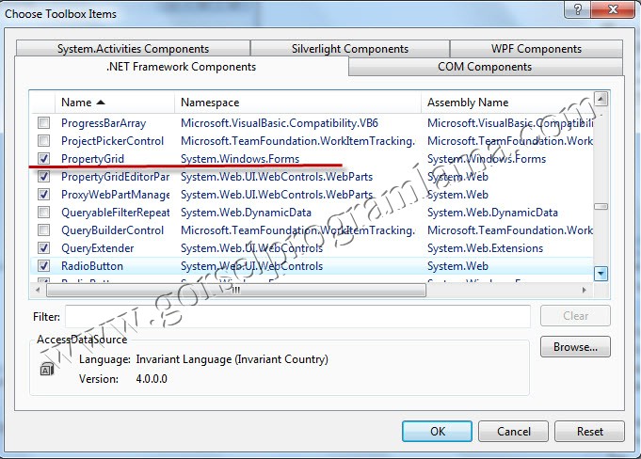Screen dimensions: 641x459
Task: Uncheck the RadioButton component checkbox
Action: coord(43,266)
